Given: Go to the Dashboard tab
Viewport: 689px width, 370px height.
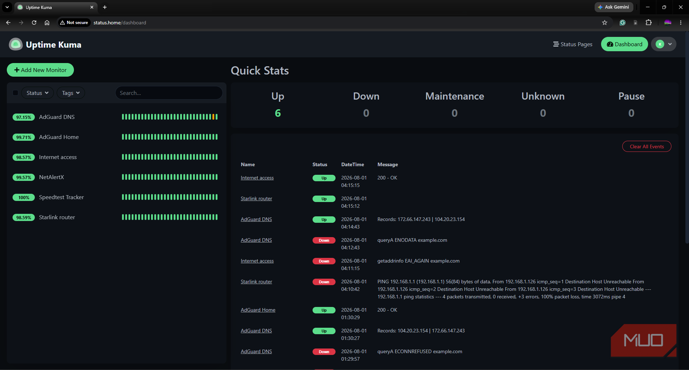Looking at the screenshot, I should point(624,44).
